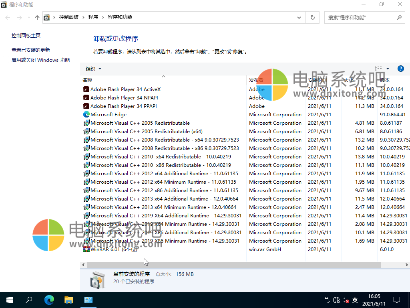Click the 4.81 MB size cell
This screenshot has height=308, width=410.
pos(364,123)
